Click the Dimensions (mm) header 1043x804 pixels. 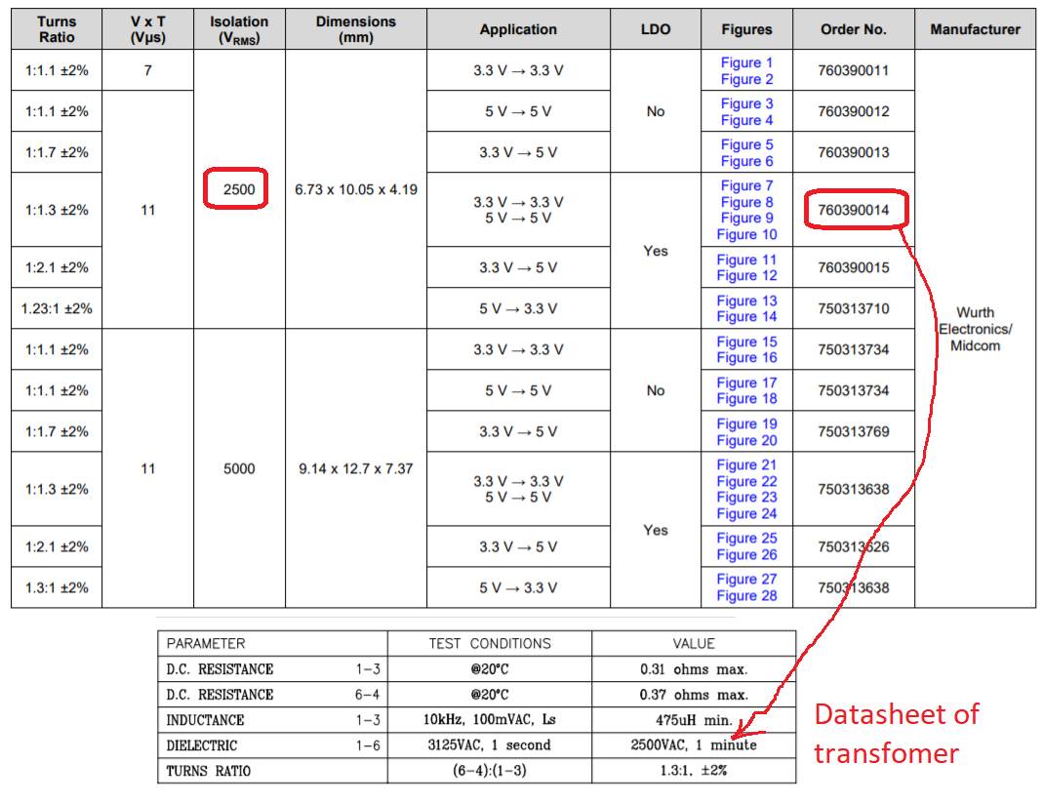[356, 29]
